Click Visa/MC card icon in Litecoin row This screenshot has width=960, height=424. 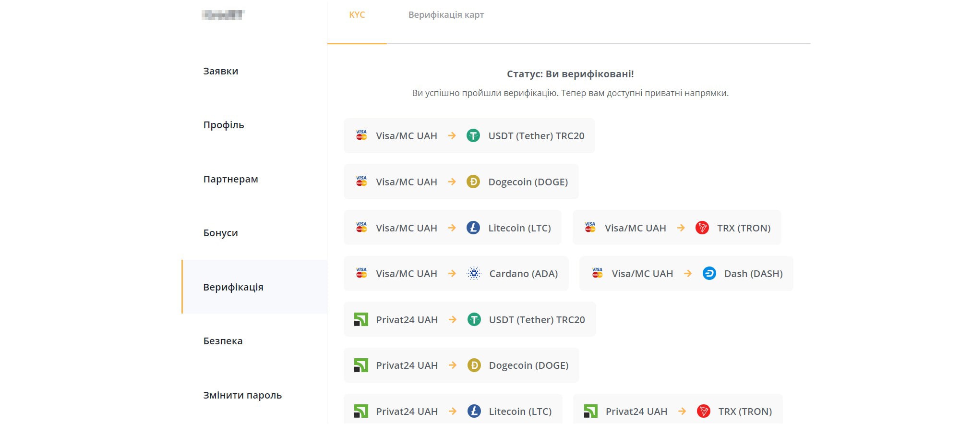click(361, 228)
